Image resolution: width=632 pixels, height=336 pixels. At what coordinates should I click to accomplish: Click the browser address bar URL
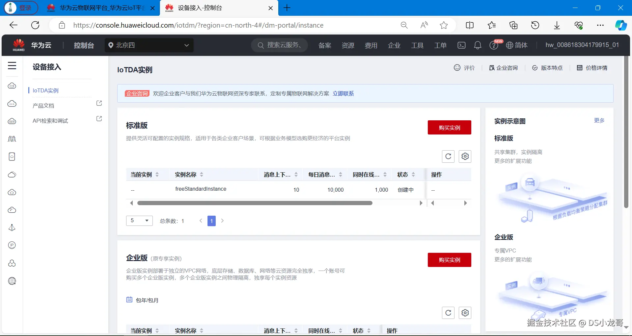tap(198, 25)
